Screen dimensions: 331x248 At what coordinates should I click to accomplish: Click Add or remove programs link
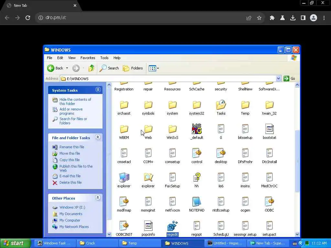(71, 111)
